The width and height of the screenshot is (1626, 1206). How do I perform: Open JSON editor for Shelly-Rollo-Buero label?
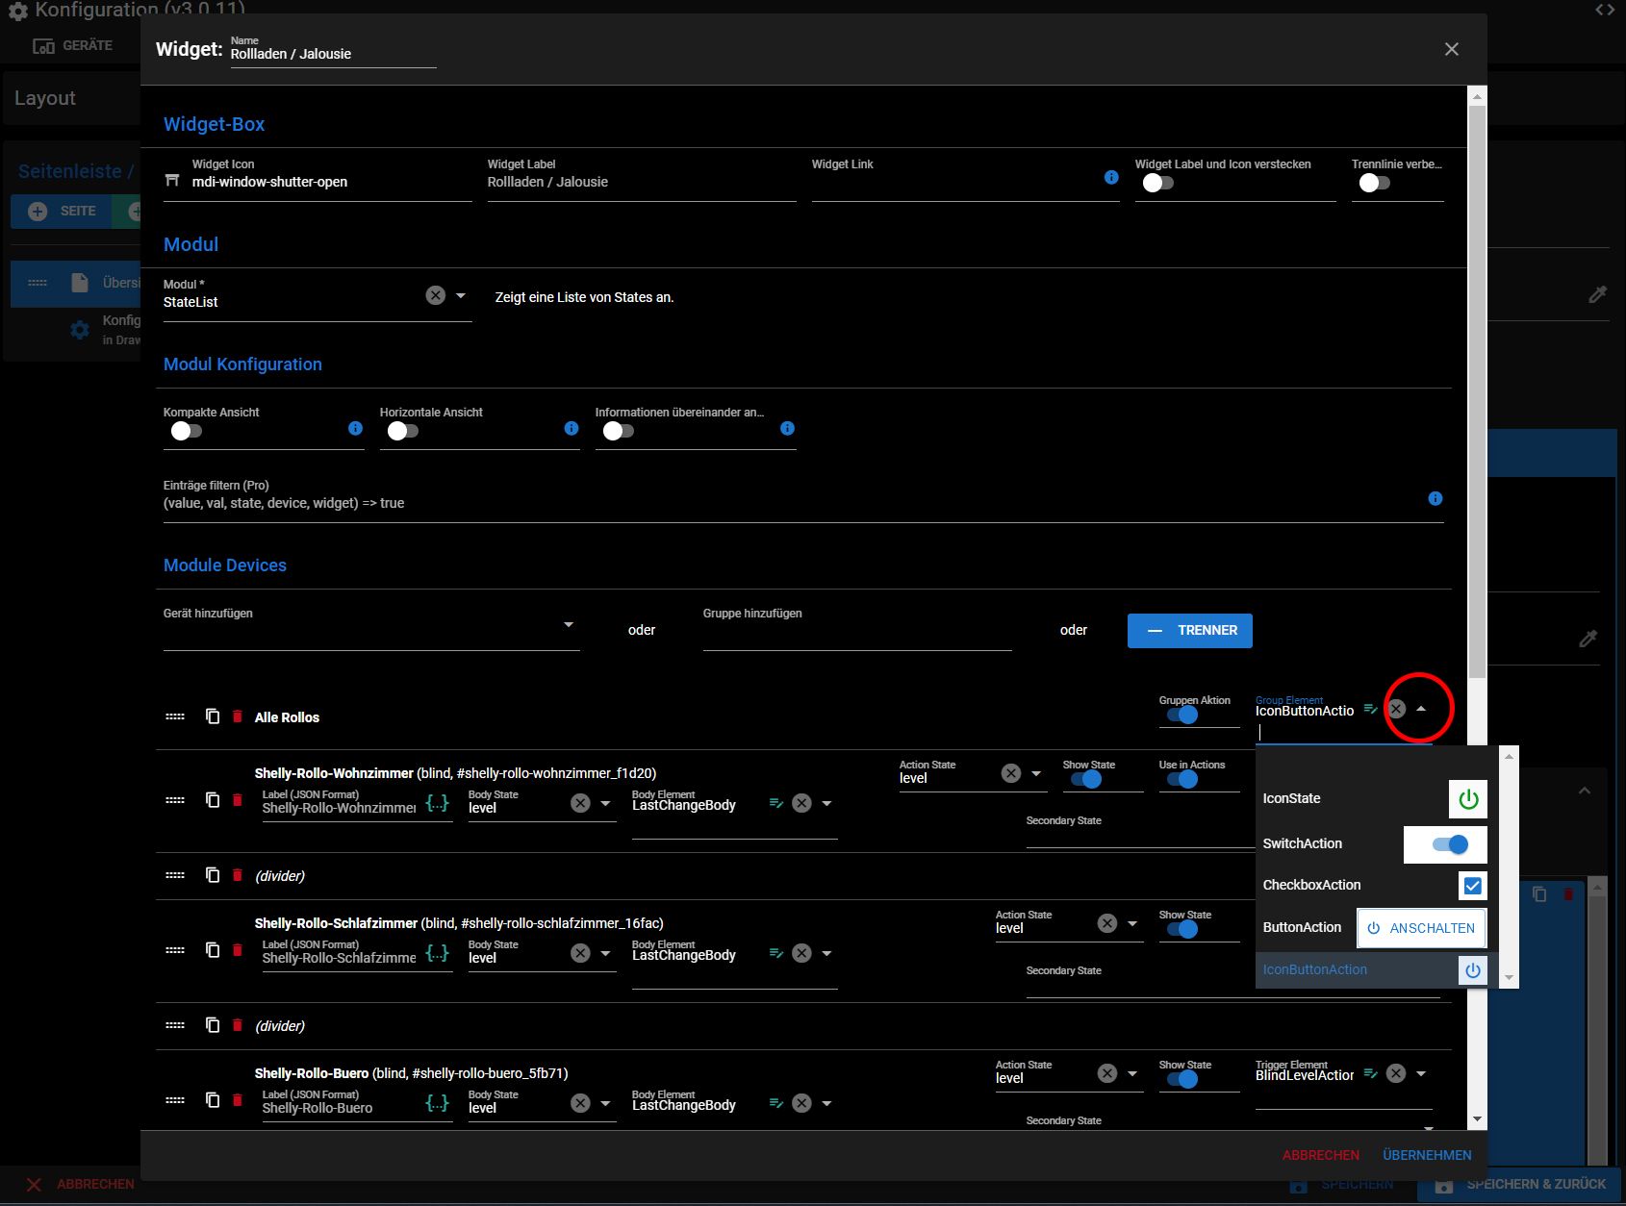tap(438, 1103)
